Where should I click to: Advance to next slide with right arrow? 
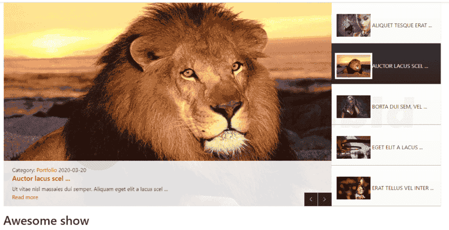coord(324,199)
